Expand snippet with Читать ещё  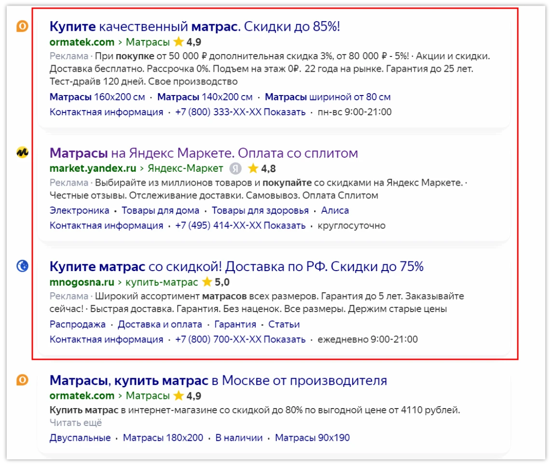click(76, 423)
